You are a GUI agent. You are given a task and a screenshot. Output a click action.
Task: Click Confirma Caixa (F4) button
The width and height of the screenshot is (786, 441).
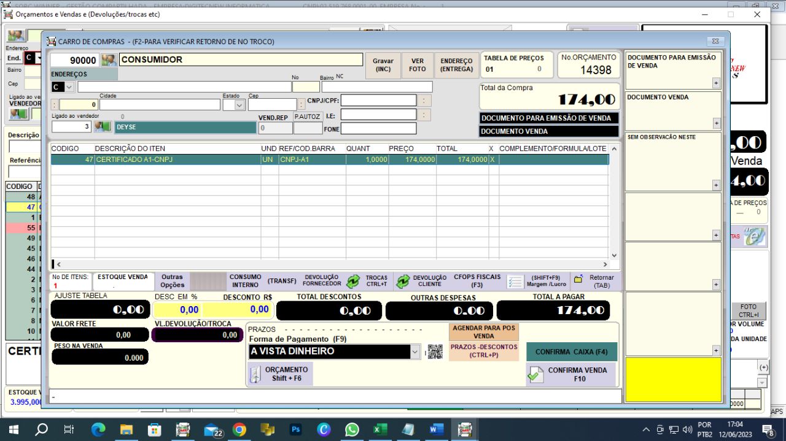coord(571,351)
